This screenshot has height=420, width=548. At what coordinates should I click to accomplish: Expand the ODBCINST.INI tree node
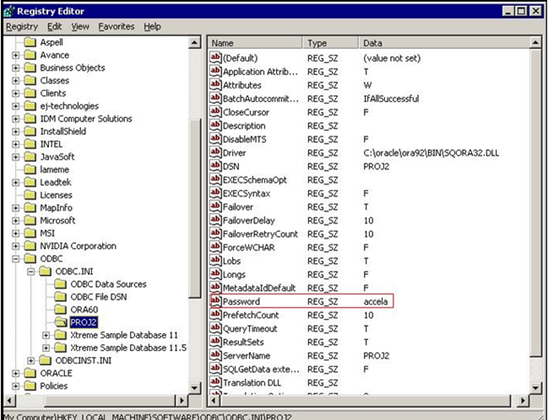pos(30,361)
